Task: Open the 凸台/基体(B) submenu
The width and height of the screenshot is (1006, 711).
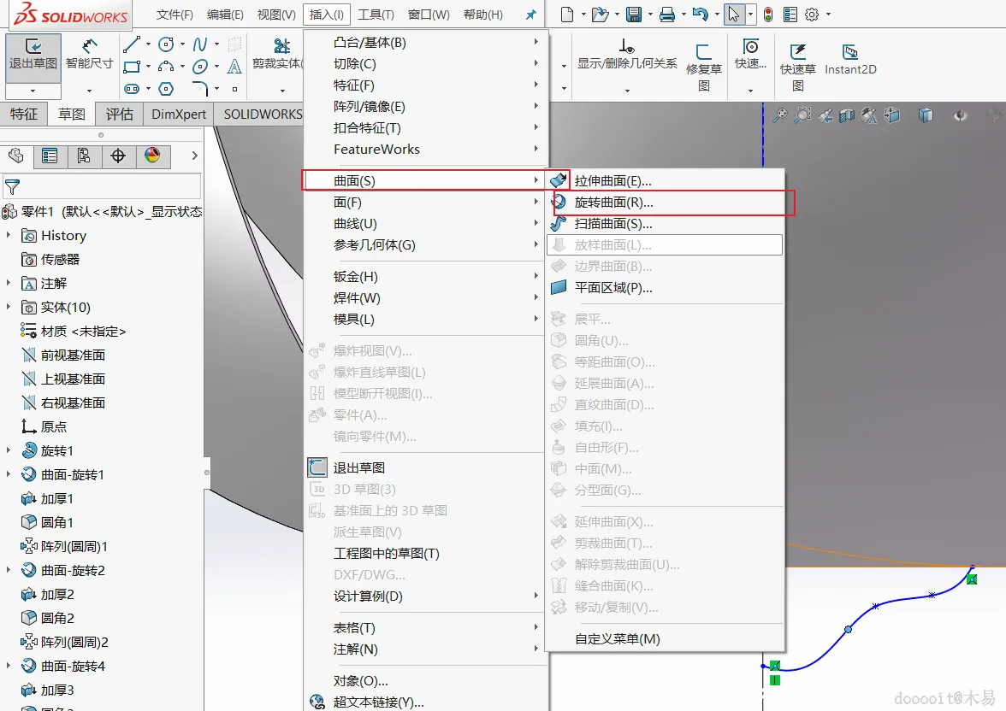Action: tap(424, 43)
